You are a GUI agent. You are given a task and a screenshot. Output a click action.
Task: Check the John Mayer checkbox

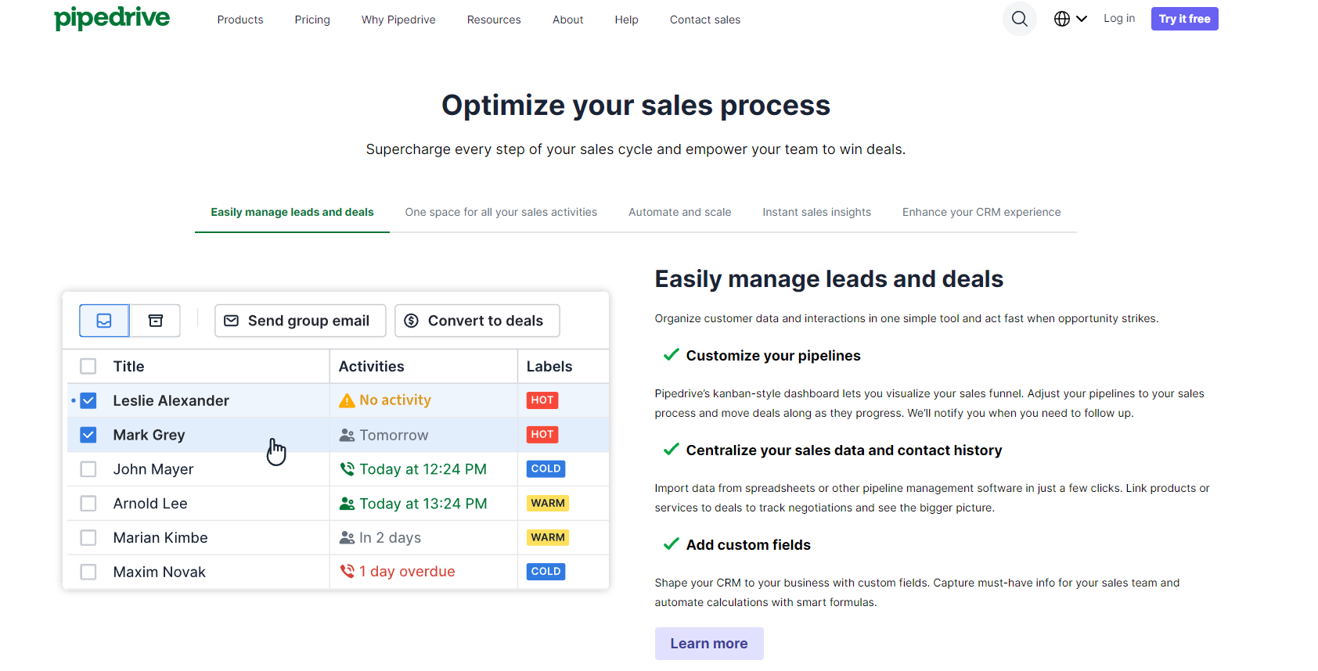88,469
